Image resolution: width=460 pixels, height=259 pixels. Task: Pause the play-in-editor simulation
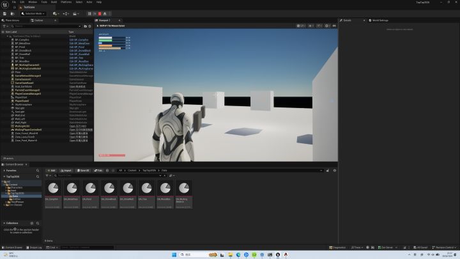tap(89, 13)
